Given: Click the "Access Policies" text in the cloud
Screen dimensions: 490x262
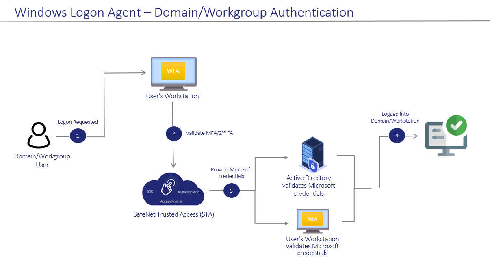Looking at the screenshot, I should pyautogui.click(x=171, y=201).
